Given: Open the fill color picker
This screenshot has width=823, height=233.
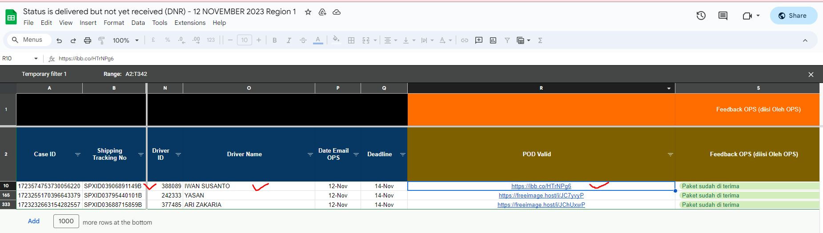Looking at the screenshot, I should coord(336,40).
